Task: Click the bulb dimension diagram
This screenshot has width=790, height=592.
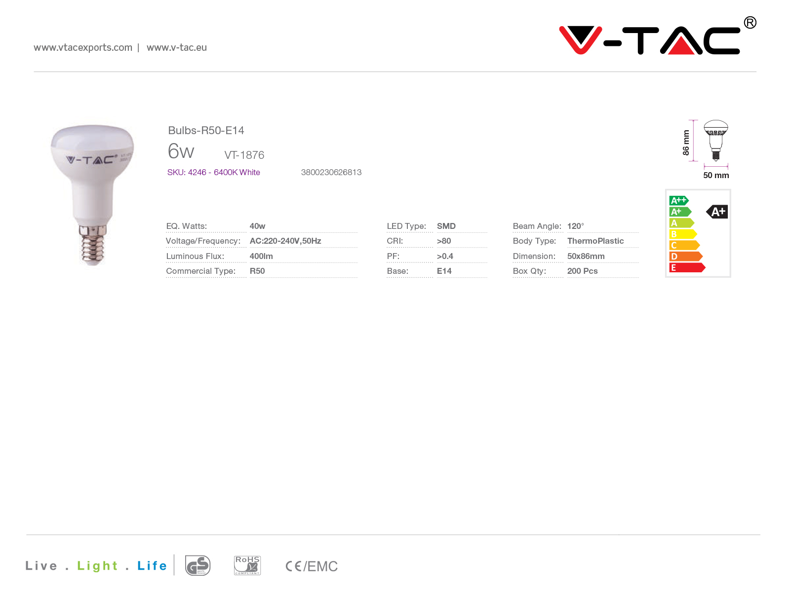Action: [706, 149]
